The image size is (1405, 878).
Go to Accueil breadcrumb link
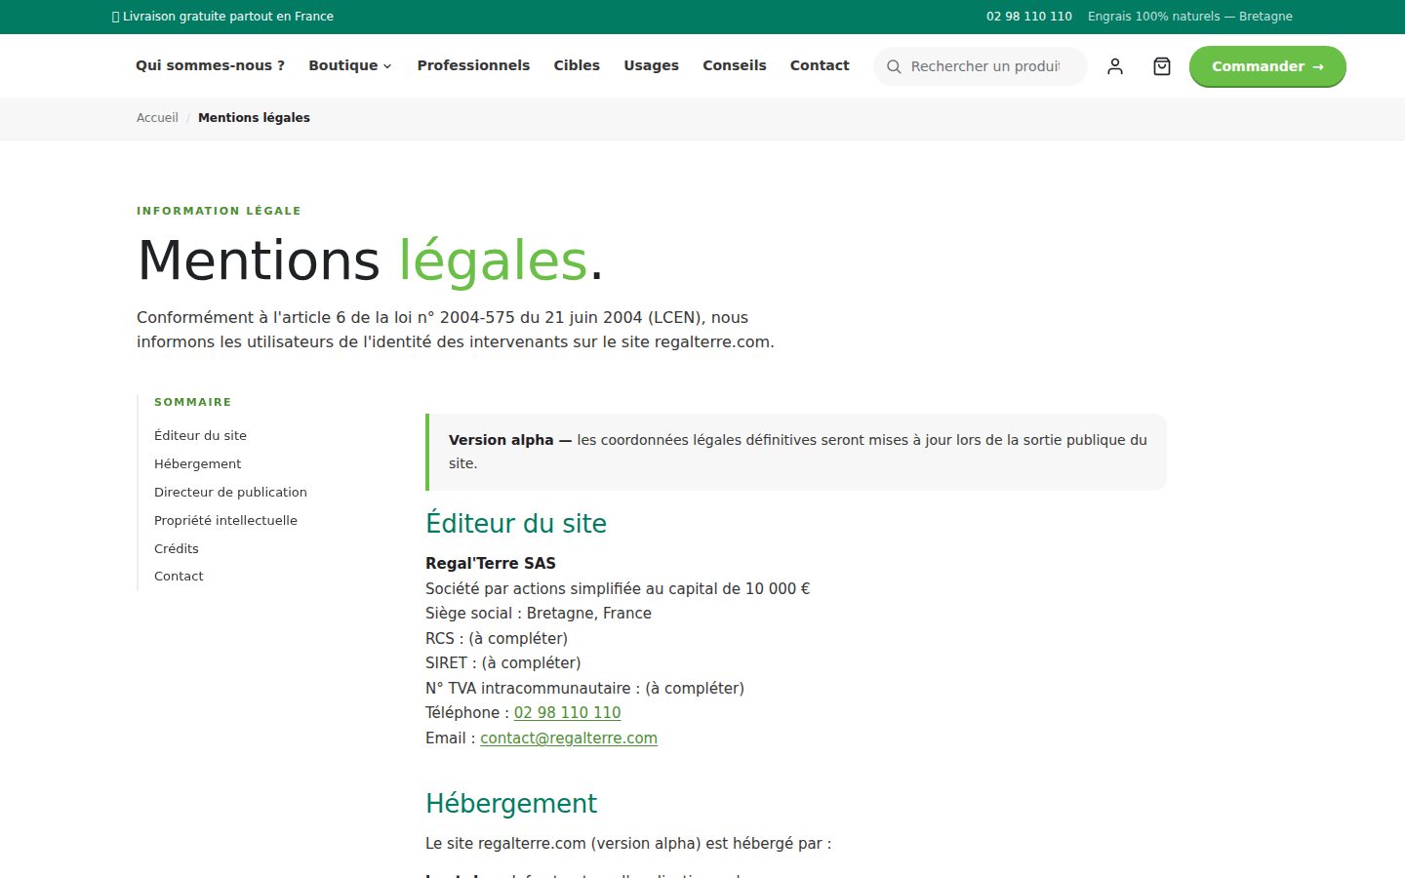click(x=157, y=117)
